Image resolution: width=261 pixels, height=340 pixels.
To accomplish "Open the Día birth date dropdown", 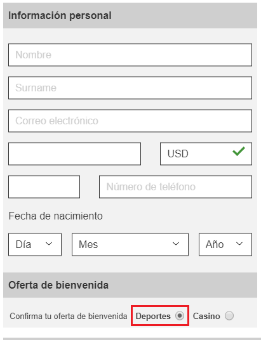I will pyautogui.click(x=35, y=244).
